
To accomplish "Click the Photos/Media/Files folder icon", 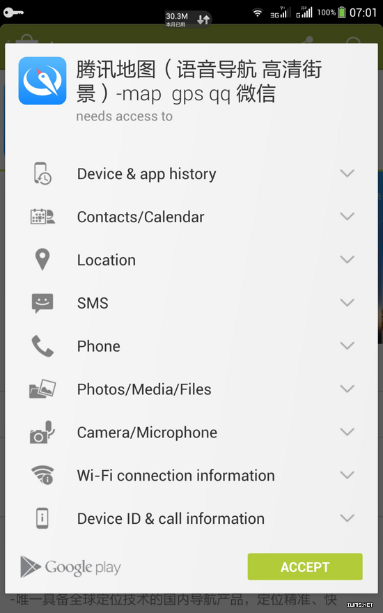I will [42, 389].
